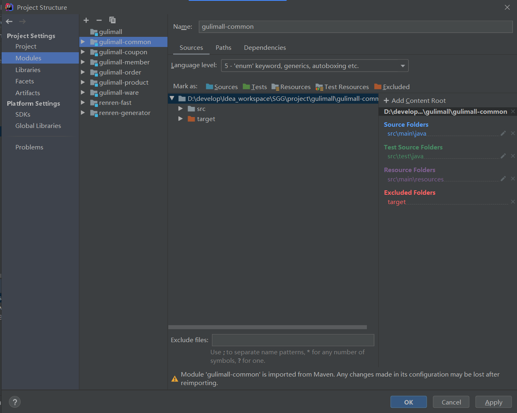Open the Language level dropdown
Viewport: 517px width, 413px height.
point(315,66)
